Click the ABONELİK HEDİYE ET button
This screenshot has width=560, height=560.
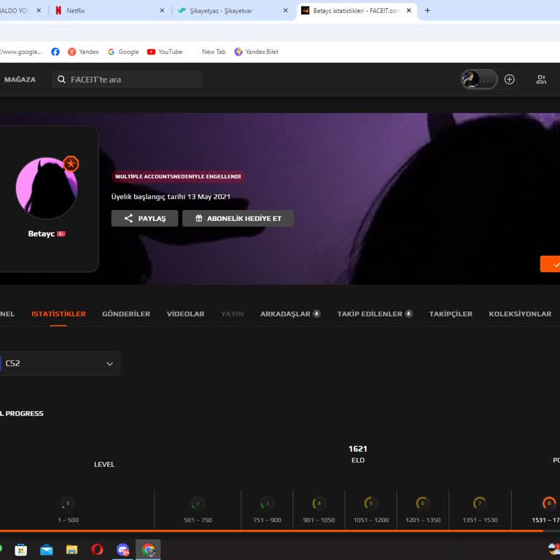click(238, 218)
